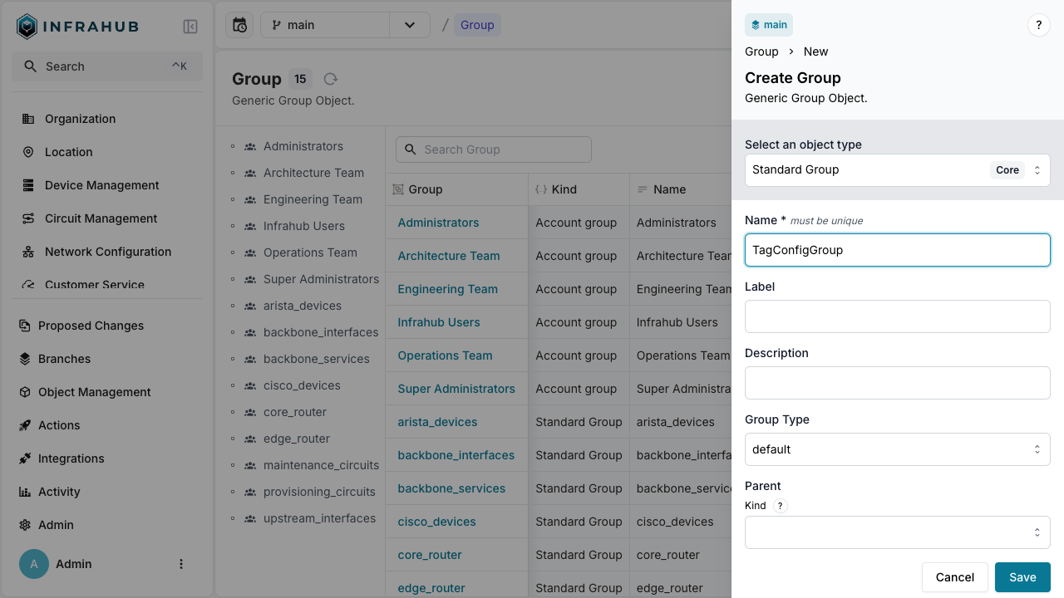Open the help question mark icon
This screenshot has height=598, width=1064.
pyautogui.click(x=1038, y=25)
